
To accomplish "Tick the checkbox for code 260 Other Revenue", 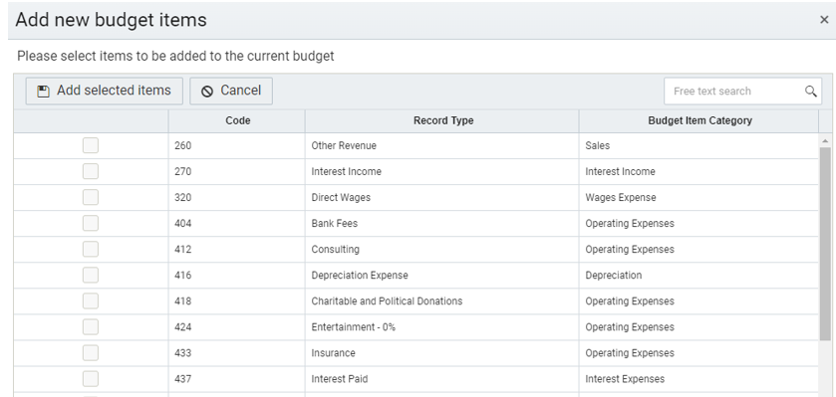I will (90, 145).
